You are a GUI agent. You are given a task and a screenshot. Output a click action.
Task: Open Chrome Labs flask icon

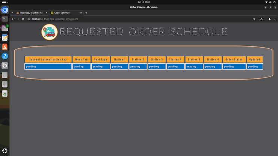261,19
